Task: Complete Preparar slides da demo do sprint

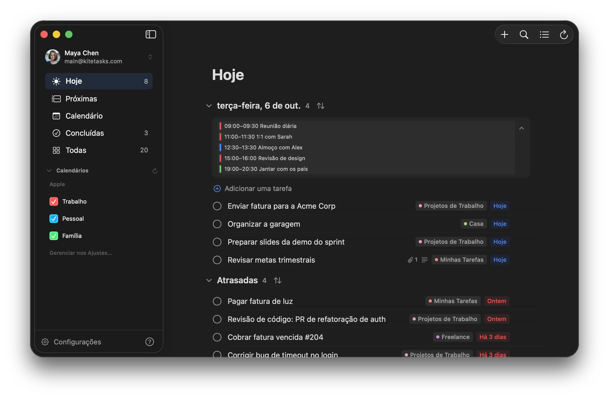Action: pyautogui.click(x=217, y=242)
